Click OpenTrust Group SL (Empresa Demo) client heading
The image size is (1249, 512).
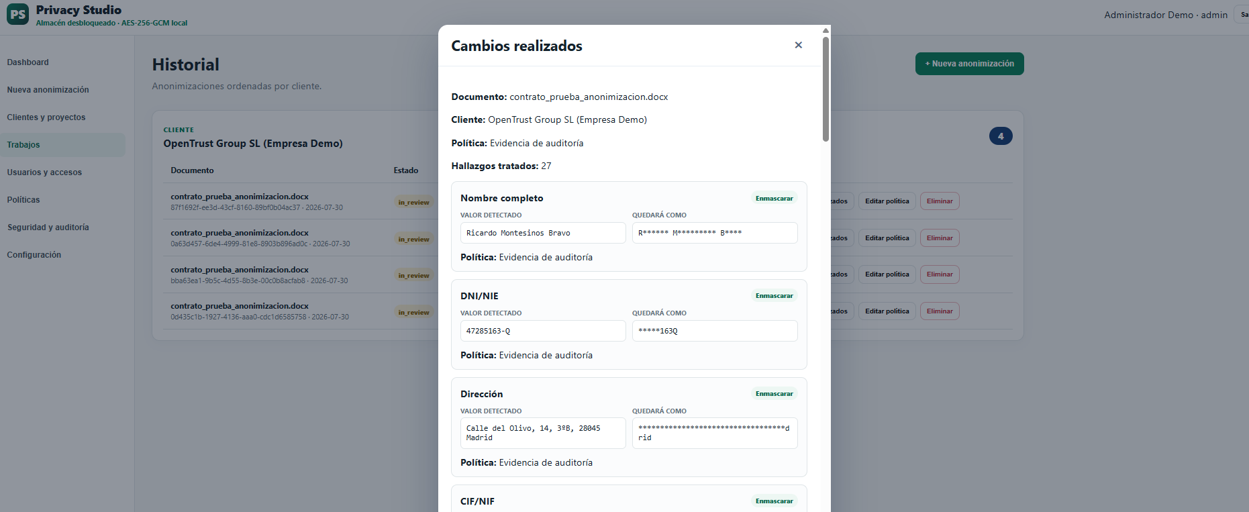pos(253,144)
